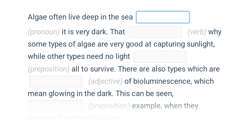Focus the verb blank after "That"
This screenshot has width=252, height=126.
click(x=155, y=32)
